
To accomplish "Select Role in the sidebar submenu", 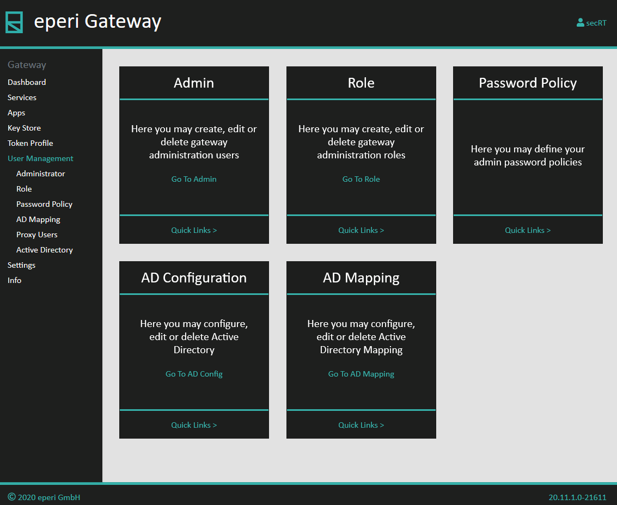I will (x=24, y=189).
